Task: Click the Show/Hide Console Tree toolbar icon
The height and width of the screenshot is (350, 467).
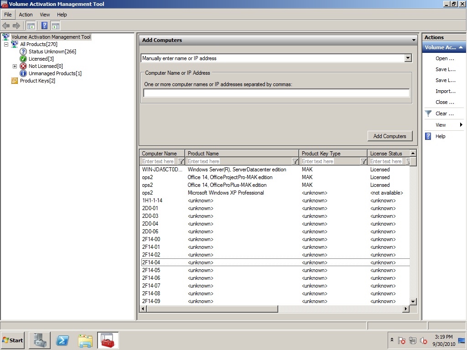Action: [x=31, y=26]
